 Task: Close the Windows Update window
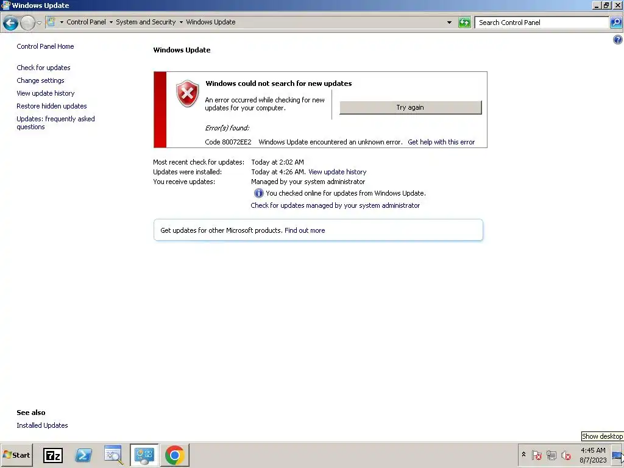coord(618,5)
